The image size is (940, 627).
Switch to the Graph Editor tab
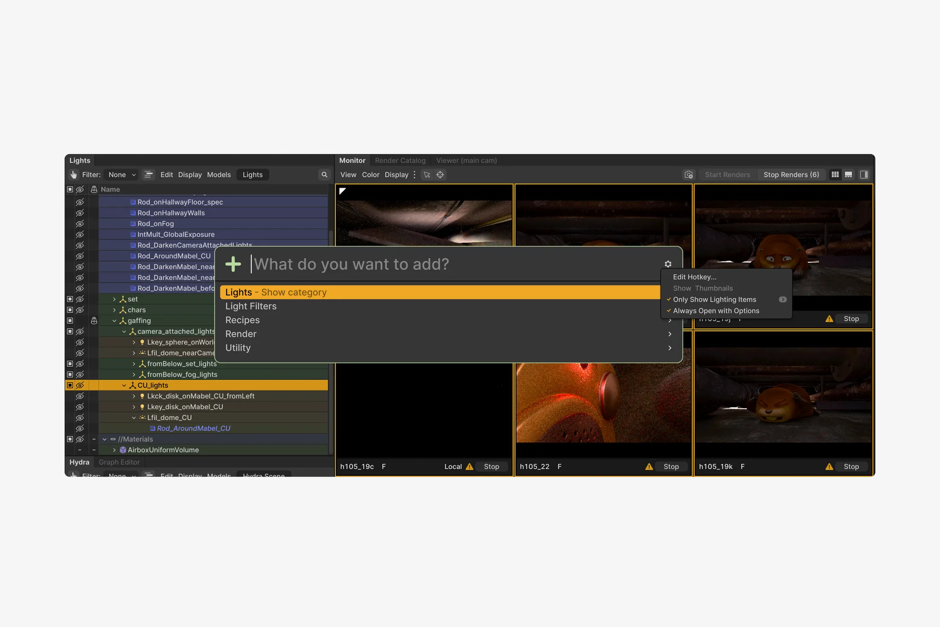pyautogui.click(x=119, y=462)
